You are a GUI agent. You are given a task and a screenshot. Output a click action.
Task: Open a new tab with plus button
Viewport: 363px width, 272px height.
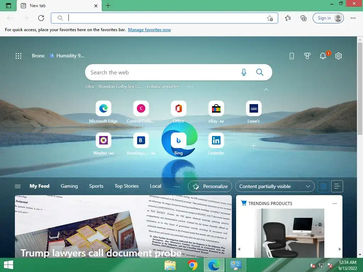coord(108,6)
